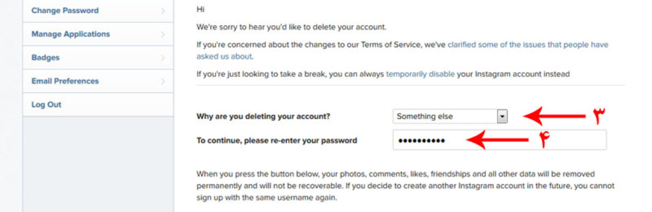Click chevron next to Email Preferences
Image resolution: width=652 pixels, height=212 pixels.
[163, 82]
